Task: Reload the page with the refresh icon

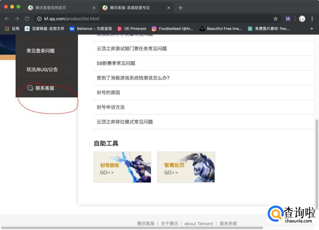Action: pyautogui.click(x=27, y=19)
